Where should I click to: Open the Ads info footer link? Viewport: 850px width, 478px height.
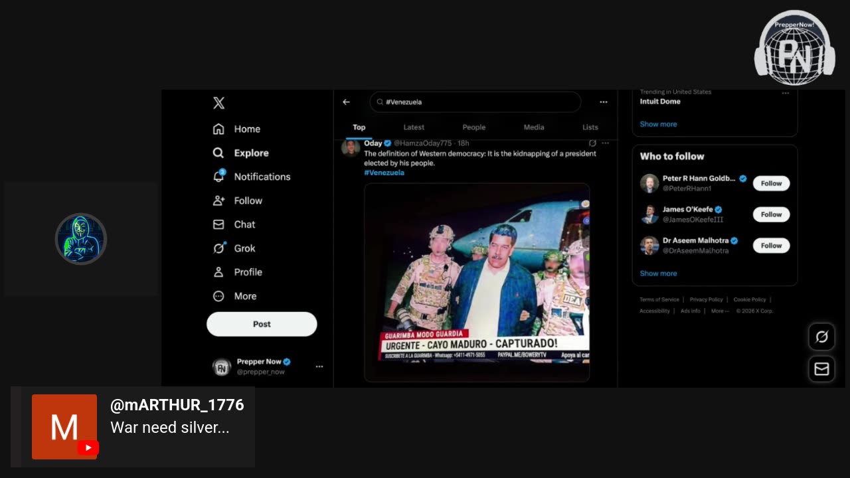tap(690, 311)
